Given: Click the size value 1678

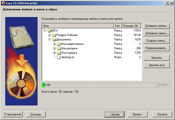Looking at the screenshot, I should click(x=138, y=40).
